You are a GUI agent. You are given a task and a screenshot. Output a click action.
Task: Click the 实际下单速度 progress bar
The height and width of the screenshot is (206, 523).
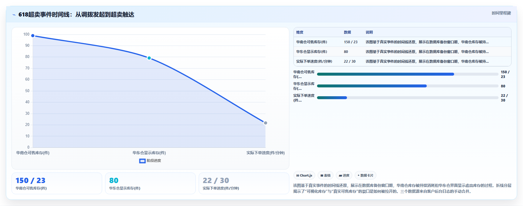[408, 98]
